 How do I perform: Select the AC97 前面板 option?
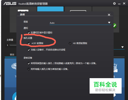pos(29,43)
